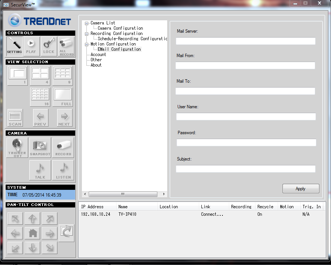This screenshot has height=265, width=331.
Task: Sort by Name column header
Action: (x=137, y=207)
